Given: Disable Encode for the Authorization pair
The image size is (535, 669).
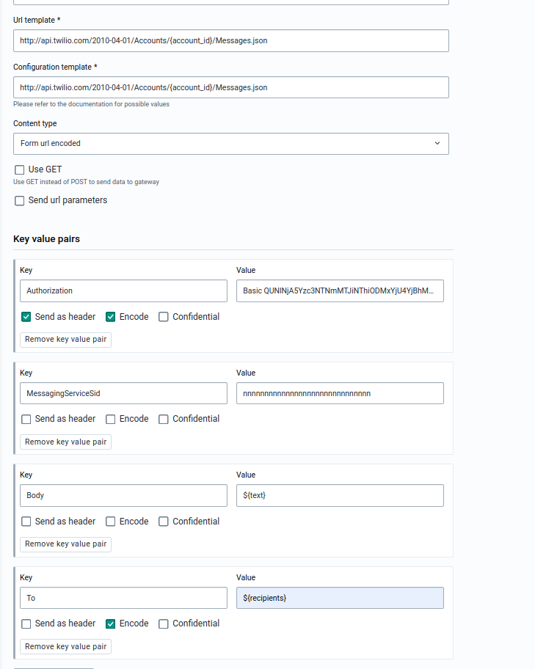Looking at the screenshot, I should 111,317.
